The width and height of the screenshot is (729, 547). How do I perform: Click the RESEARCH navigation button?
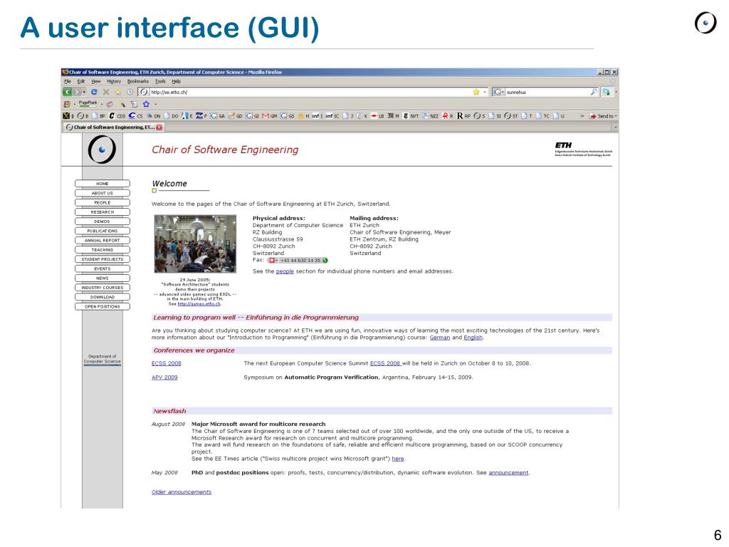point(103,212)
